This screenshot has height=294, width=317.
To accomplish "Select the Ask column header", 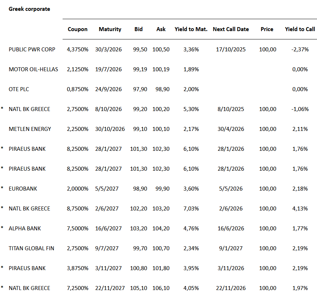I will point(161,29).
